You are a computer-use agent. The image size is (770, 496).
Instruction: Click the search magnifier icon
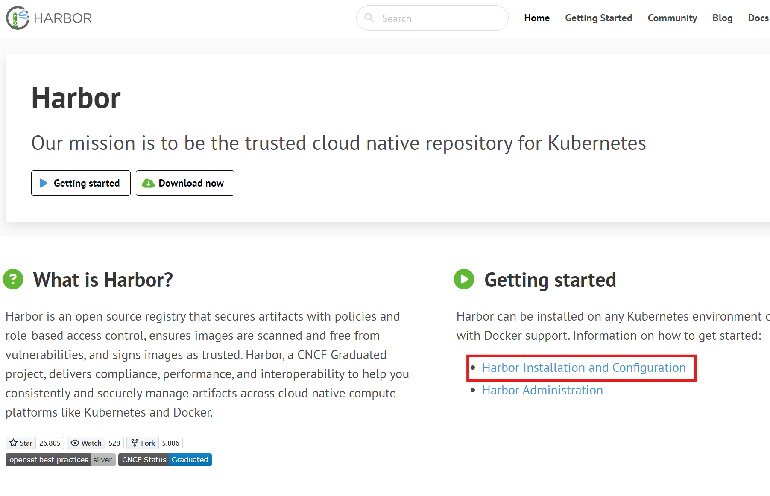pyautogui.click(x=369, y=18)
